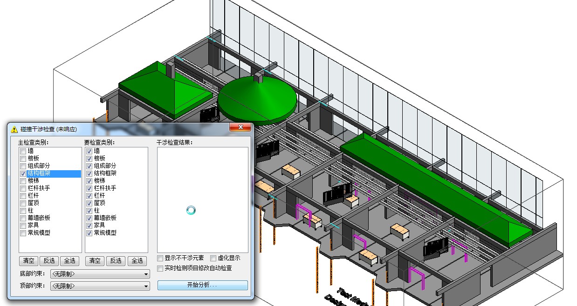Click 清空 under the 要检查类别 list
This screenshot has width=577, height=306.
tap(95, 261)
